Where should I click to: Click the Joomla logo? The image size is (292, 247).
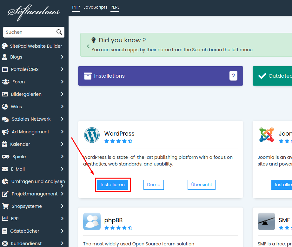pyautogui.click(x=267, y=135)
